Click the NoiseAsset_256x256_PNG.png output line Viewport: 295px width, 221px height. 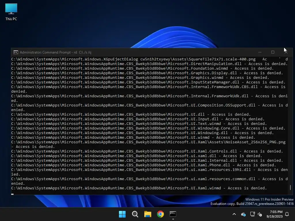(x=148, y=144)
